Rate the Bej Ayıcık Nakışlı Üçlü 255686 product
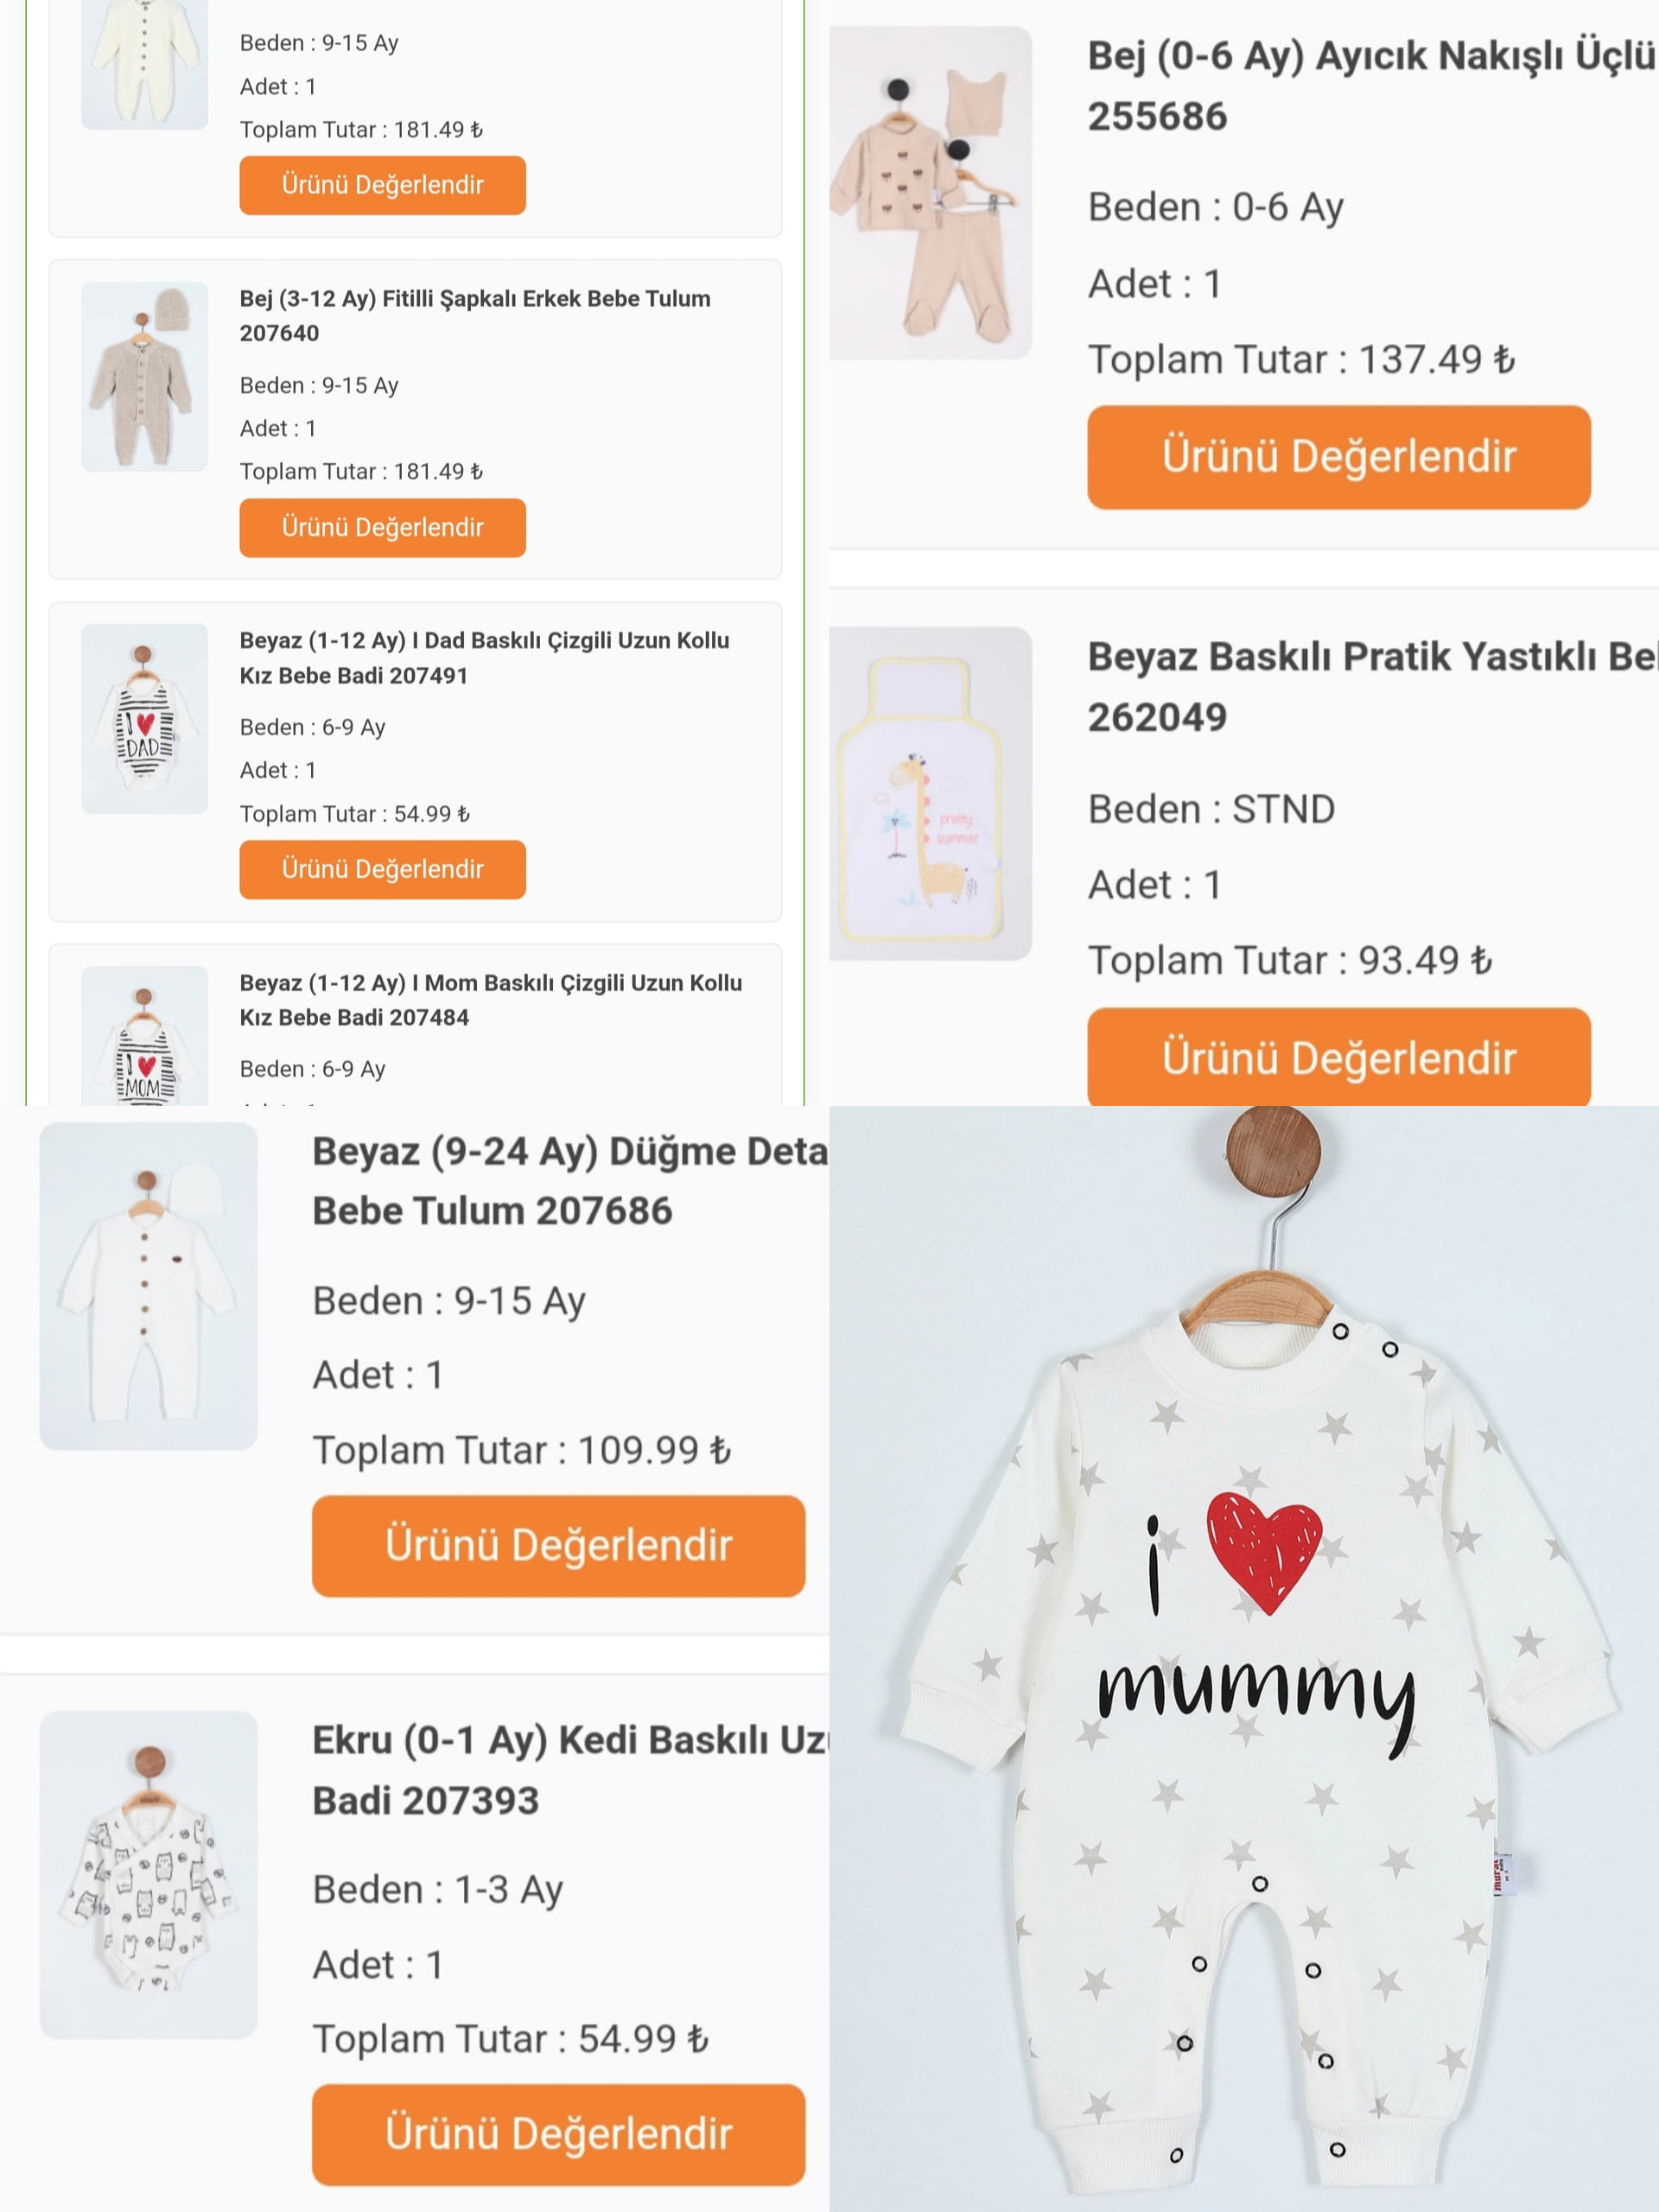 pyautogui.click(x=1338, y=457)
